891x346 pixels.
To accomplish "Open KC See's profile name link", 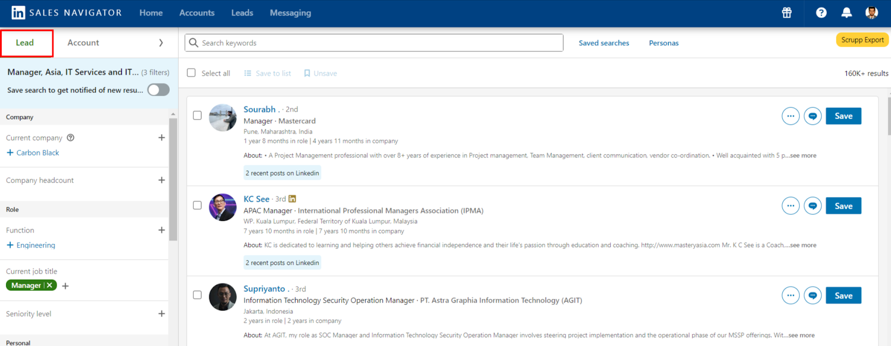I will click(x=256, y=199).
